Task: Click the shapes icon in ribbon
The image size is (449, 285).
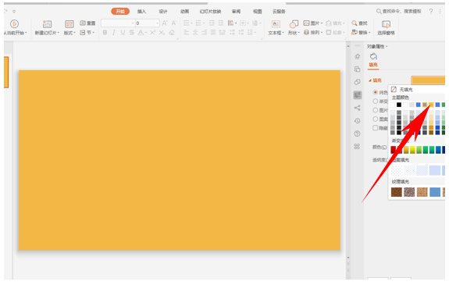Action: 294,24
